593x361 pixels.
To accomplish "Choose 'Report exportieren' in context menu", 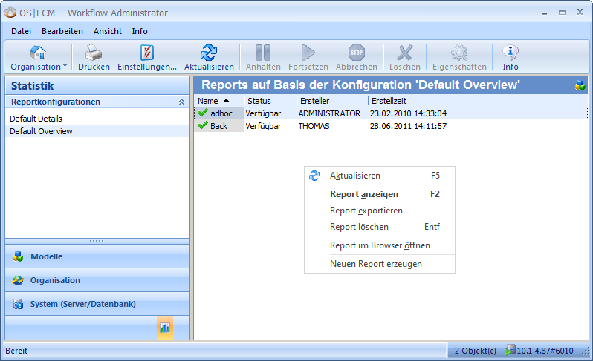I will tap(366, 211).
